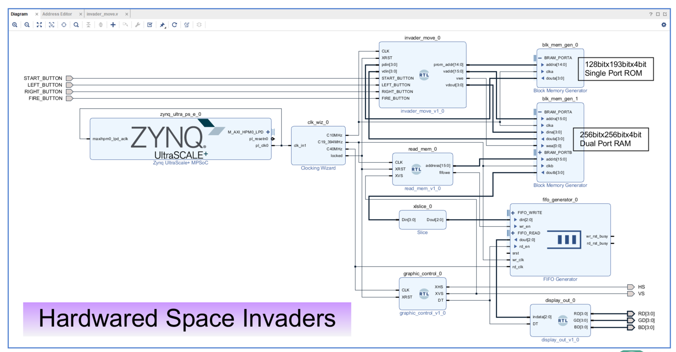Viewport: 676px width, 352px height.
Task: Select the START_BUTTON input port
Action: point(69,78)
